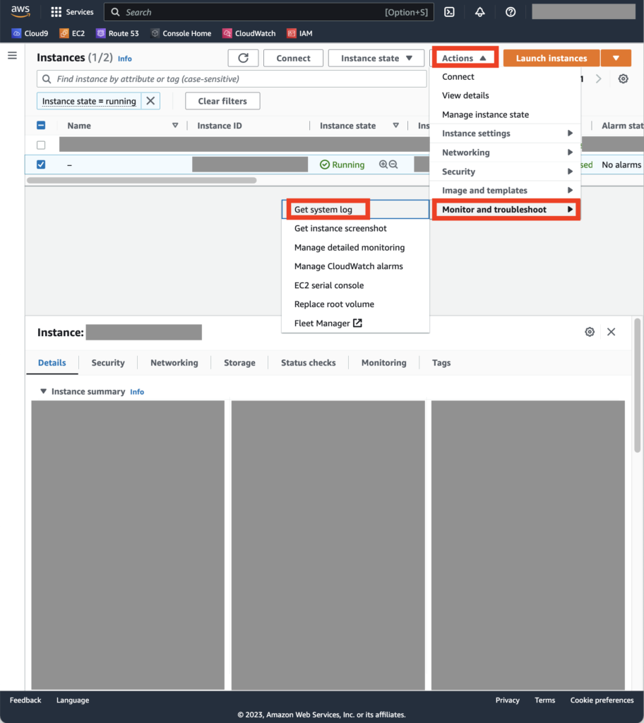Screen dimensions: 644x723
Task: Open the CloudShell terminal icon
Action: pyautogui.click(x=449, y=12)
